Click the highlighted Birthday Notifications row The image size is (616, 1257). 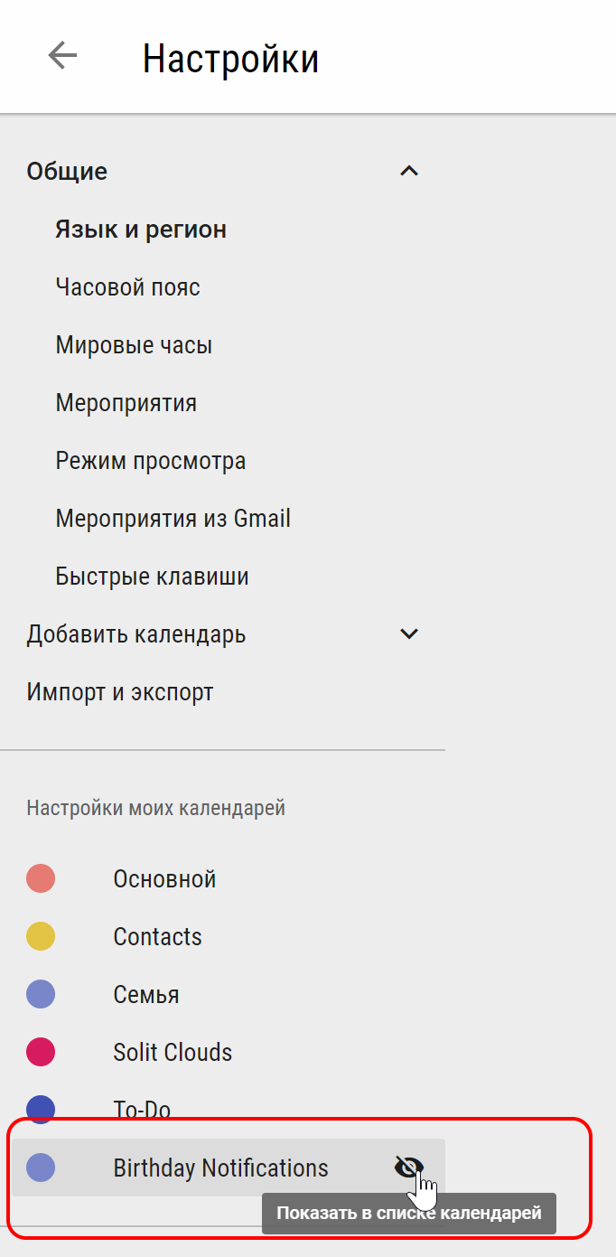click(220, 1167)
